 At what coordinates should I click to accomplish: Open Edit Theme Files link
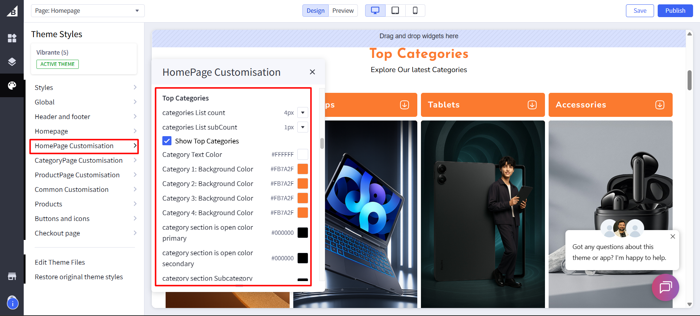[x=60, y=262]
